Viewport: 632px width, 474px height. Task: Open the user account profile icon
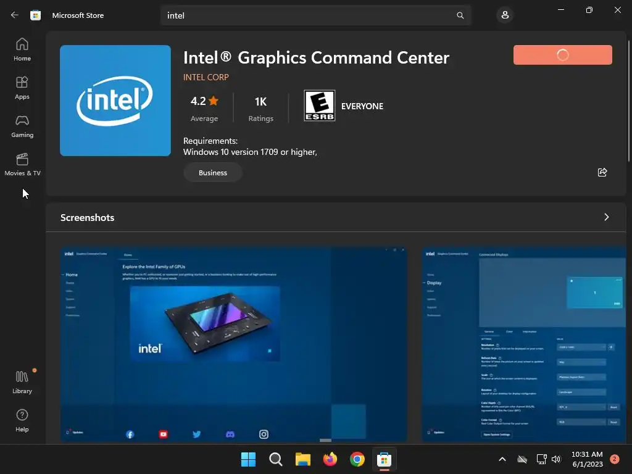click(505, 15)
